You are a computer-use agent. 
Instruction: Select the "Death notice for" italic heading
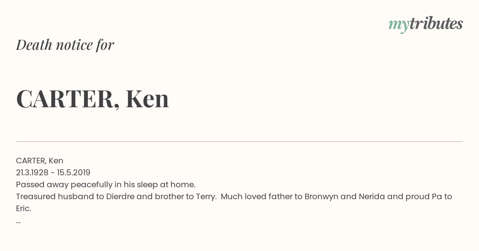tap(65, 45)
